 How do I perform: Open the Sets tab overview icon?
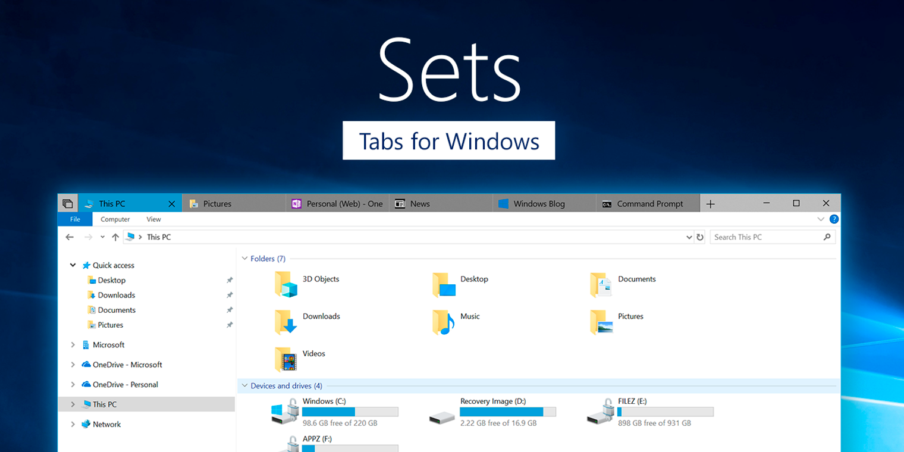pos(67,203)
